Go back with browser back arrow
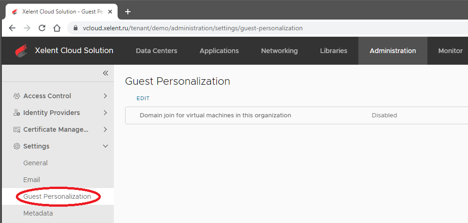 (x=12, y=28)
